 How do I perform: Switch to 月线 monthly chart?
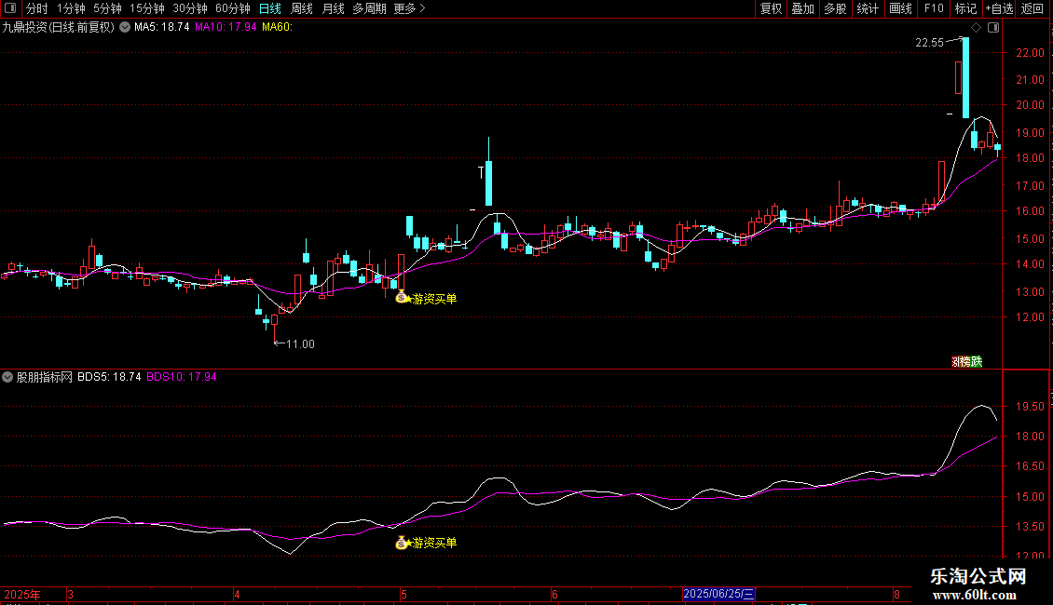point(333,8)
